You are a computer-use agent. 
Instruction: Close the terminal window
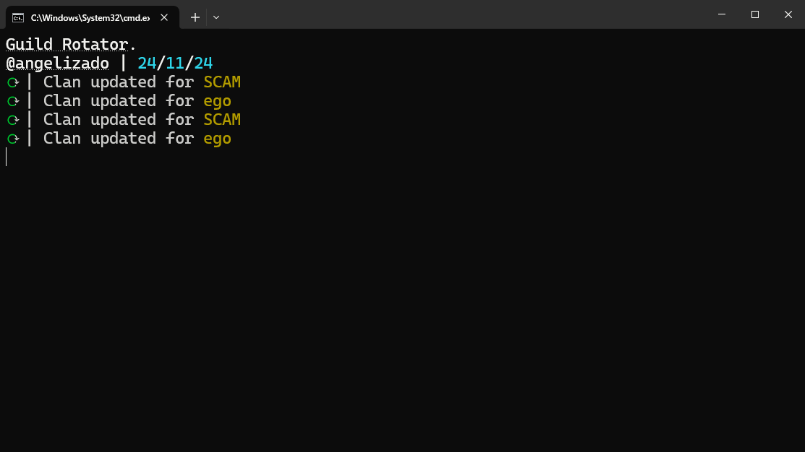click(x=788, y=14)
